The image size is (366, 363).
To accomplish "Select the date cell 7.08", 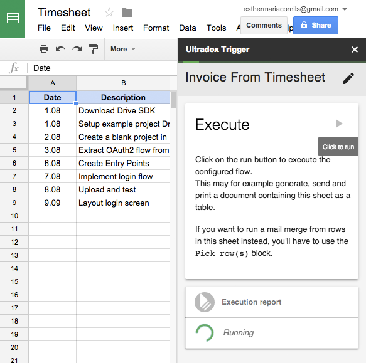I will coord(53,177).
